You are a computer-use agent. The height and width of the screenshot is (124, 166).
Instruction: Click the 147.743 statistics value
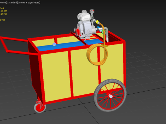pos(3,14)
